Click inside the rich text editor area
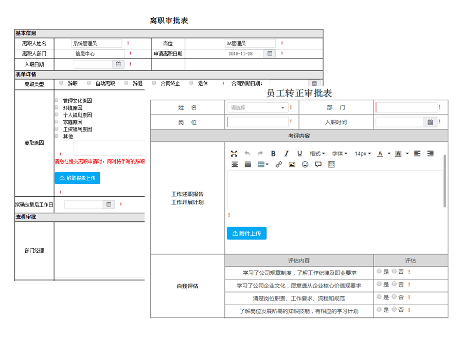 click(x=335, y=189)
